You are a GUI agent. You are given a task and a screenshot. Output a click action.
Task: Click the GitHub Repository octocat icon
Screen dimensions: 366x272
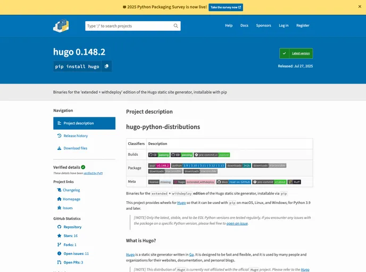coord(59,227)
